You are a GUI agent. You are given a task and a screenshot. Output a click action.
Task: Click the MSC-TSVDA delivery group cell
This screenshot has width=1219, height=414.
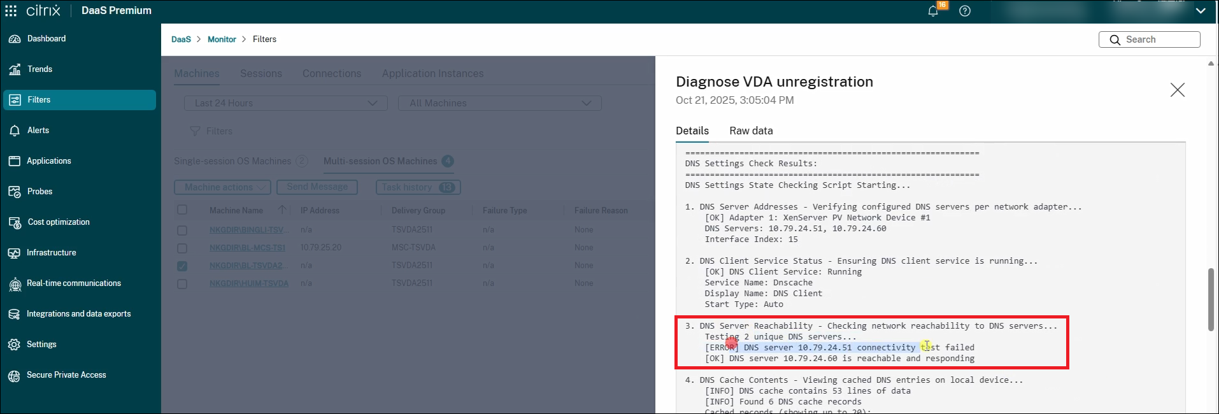413,248
